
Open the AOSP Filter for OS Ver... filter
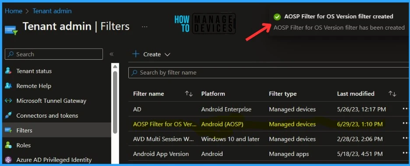point(165,124)
